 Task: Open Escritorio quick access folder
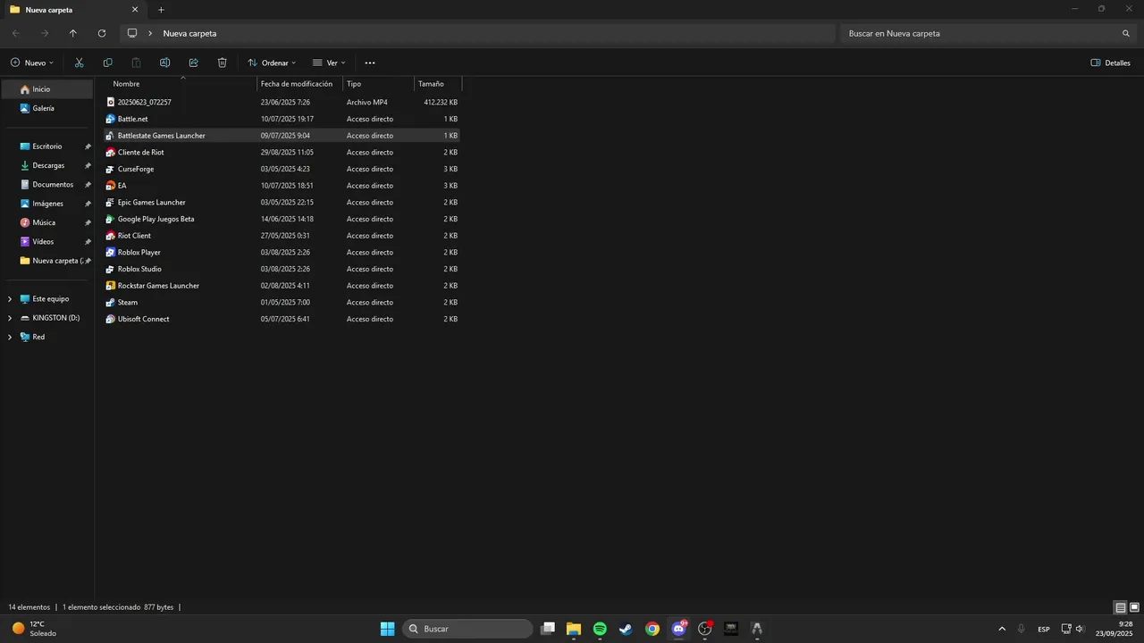(47, 146)
